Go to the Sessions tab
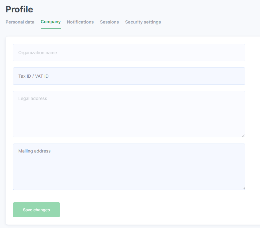 click(x=109, y=22)
